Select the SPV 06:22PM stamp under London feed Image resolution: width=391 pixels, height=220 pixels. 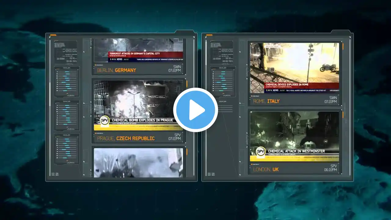(x=331, y=168)
